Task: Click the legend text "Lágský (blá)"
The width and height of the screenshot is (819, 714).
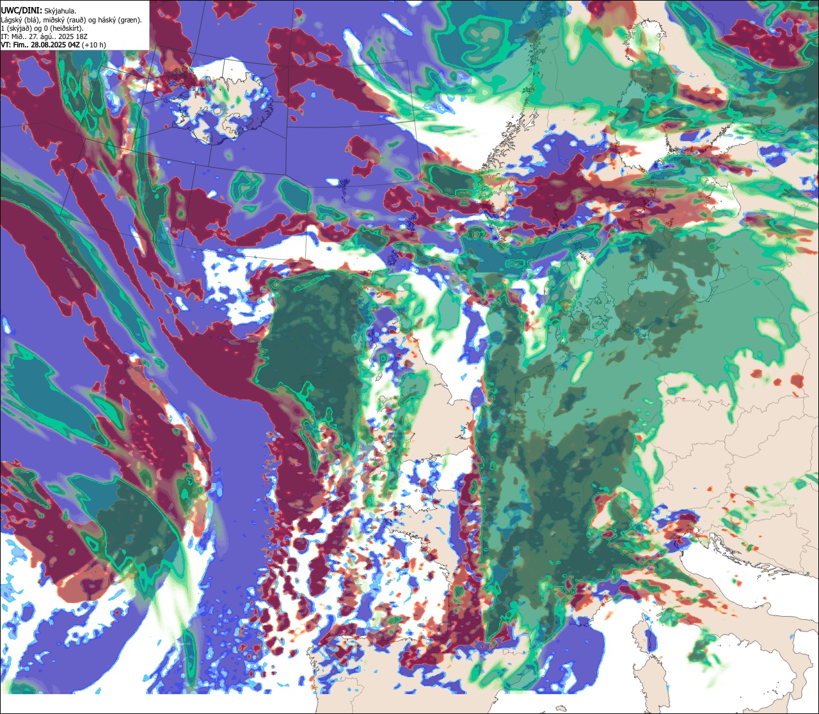Action: pos(19,20)
